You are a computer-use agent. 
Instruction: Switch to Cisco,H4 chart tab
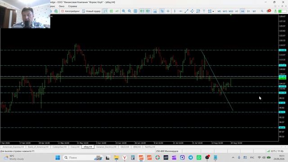point(75,147)
